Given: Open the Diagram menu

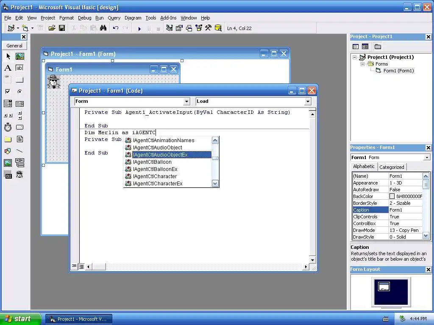Looking at the screenshot, I should coord(133,18).
